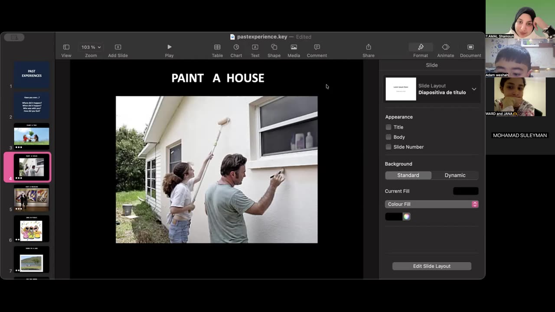The image size is (555, 312).
Task: Enable the Slide Number checkbox
Action: pos(388,147)
